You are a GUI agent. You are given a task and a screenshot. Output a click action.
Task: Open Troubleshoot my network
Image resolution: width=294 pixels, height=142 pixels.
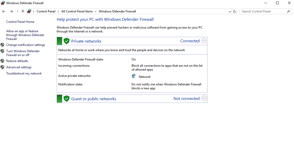tap(24, 73)
